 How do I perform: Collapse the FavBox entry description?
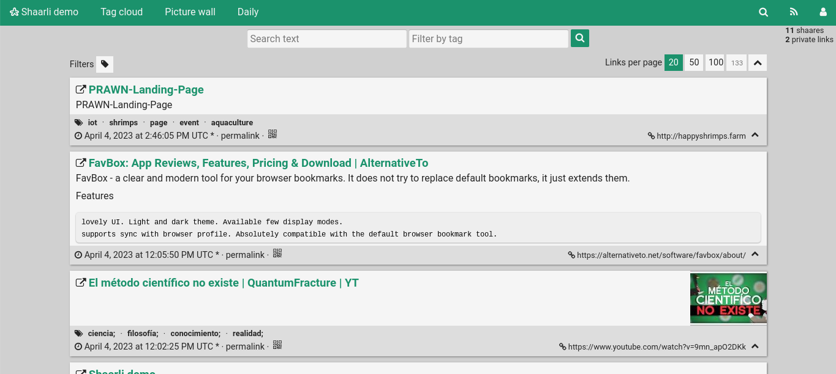755,254
